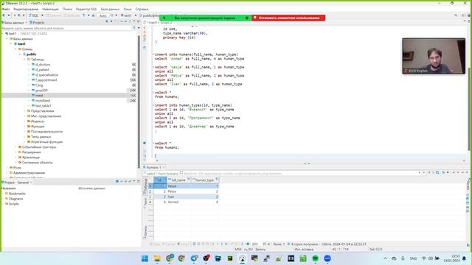The height and width of the screenshot is (265, 472).
Task: Select the d_specialisation table
Action: (46, 75)
